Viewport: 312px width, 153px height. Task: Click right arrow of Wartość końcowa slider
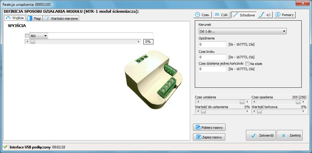pos(303,111)
